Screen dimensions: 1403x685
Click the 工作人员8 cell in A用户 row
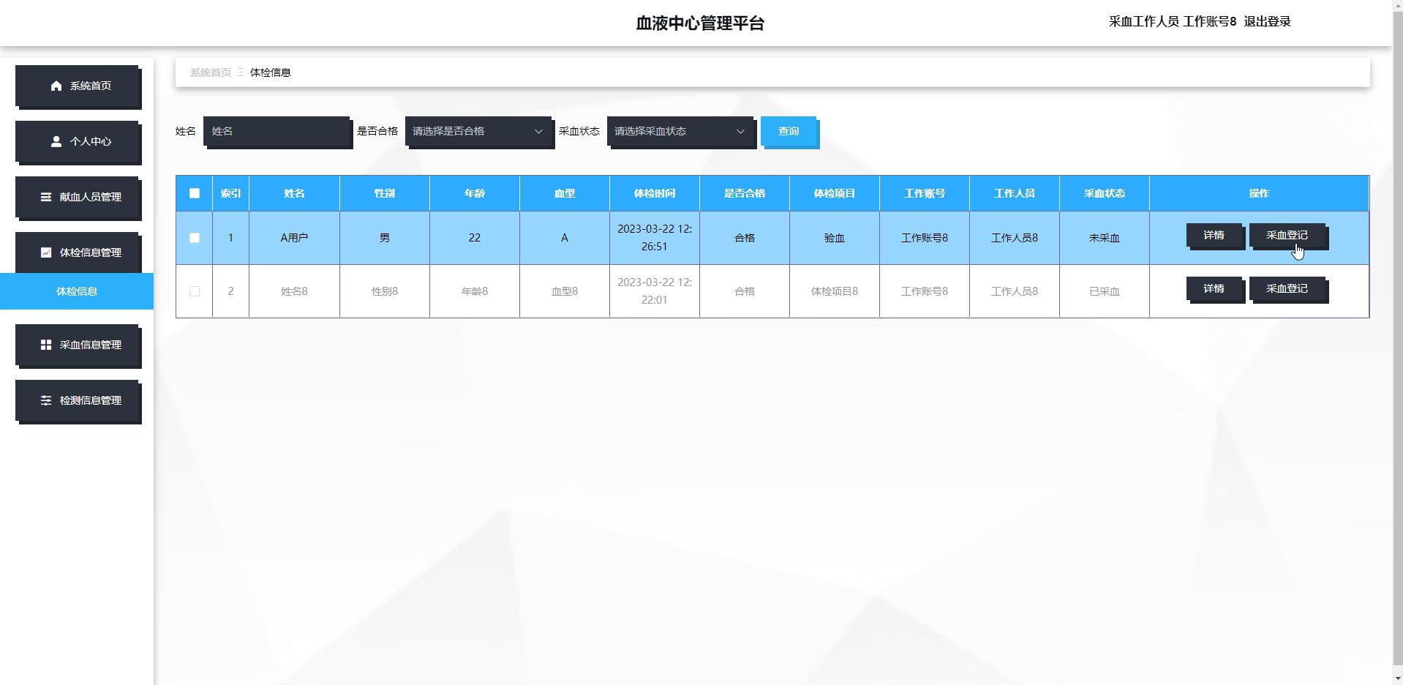(x=1015, y=238)
